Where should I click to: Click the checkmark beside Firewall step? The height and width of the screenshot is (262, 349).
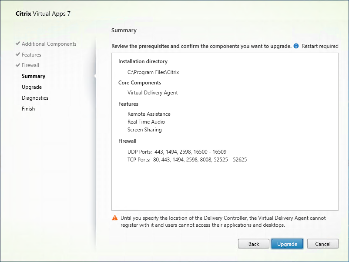click(x=17, y=65)
